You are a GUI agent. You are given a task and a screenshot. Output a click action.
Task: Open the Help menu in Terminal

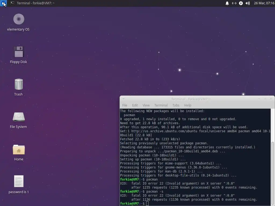[188, 105]
